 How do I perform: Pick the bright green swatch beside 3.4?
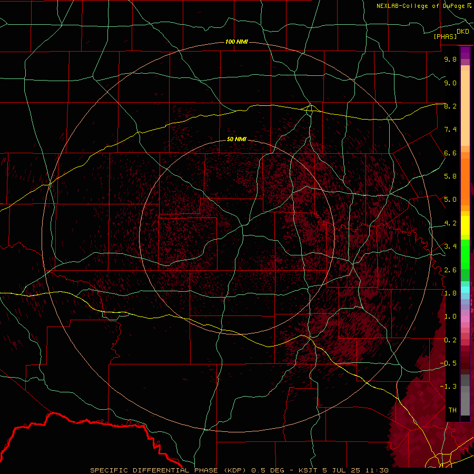(x=465, y=254)
